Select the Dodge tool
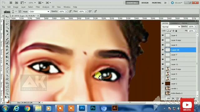200x112 pixels. pyautogui.click(x=7, y=64)
